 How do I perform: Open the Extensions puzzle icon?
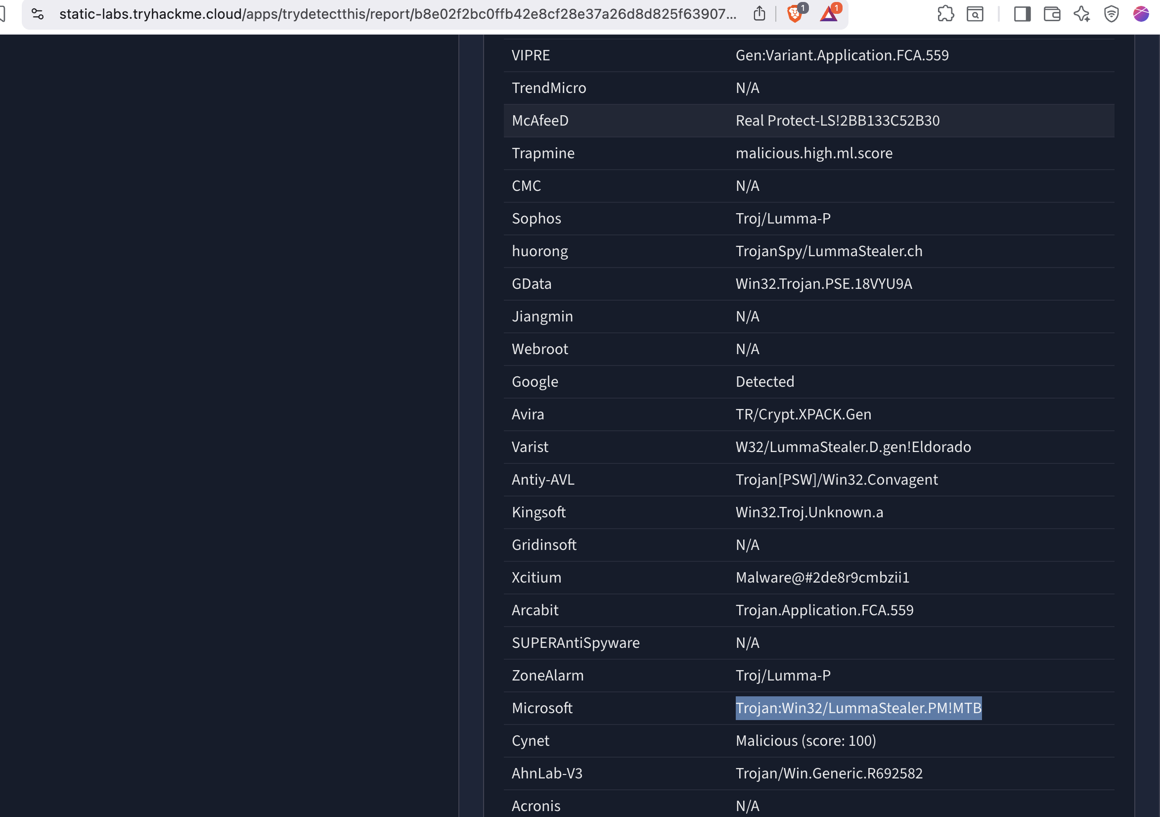coord(945,14)
